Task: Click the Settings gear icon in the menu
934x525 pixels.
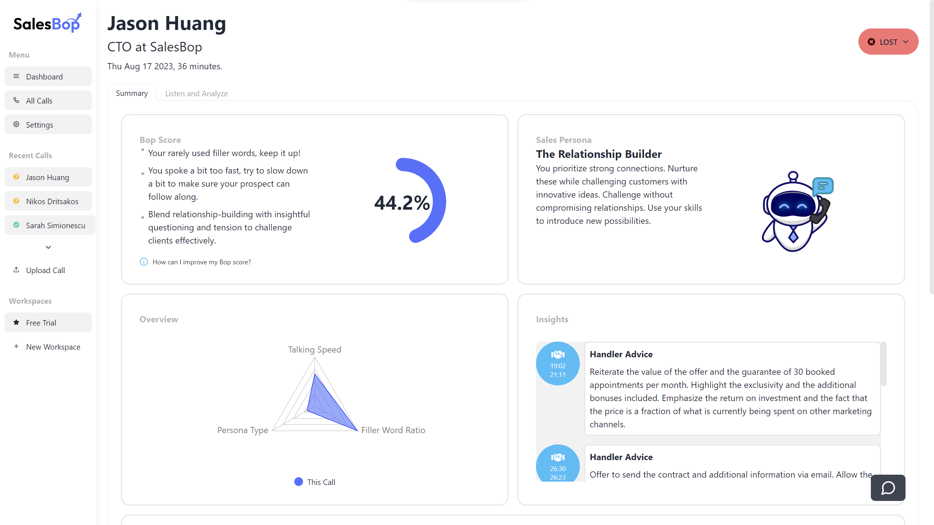Action: 16,124
